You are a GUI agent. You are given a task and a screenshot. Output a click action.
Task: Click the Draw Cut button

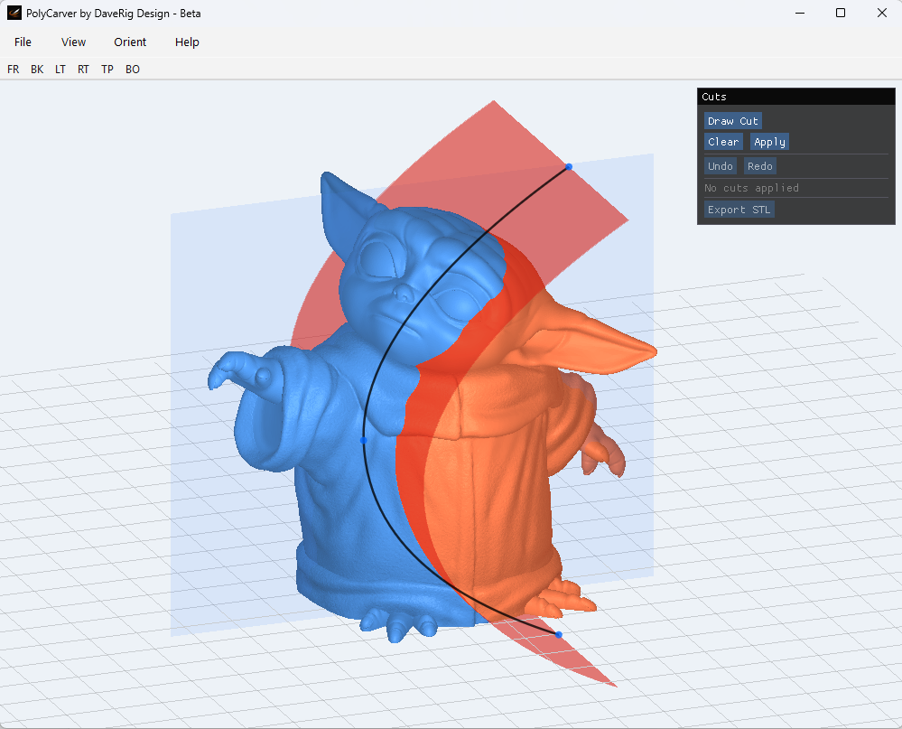tap(733, 121)
